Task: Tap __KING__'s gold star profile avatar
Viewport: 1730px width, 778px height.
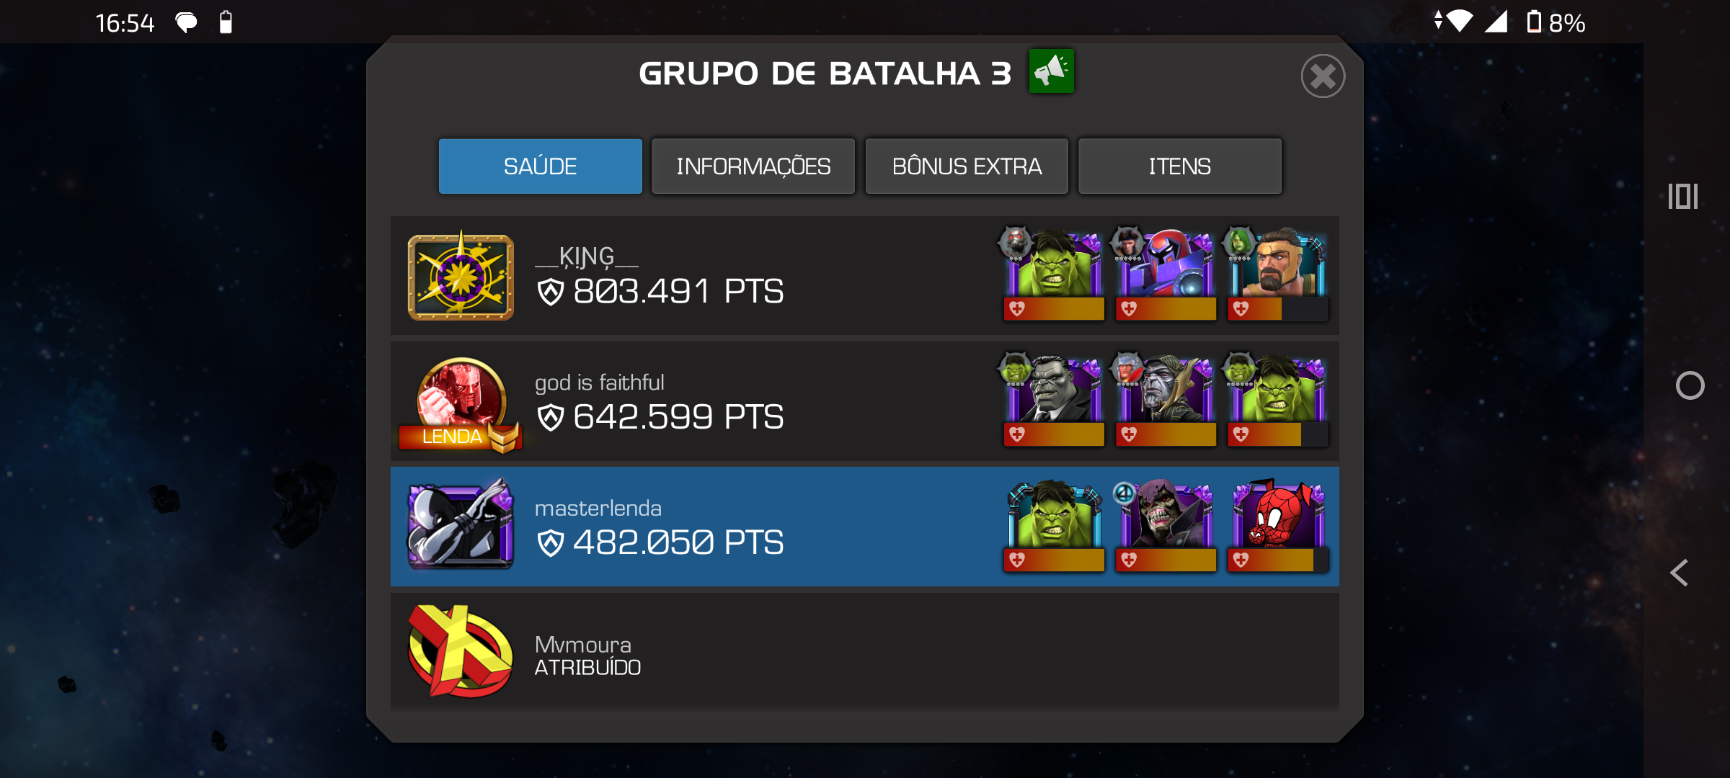Action: click(x=461, y=276)
